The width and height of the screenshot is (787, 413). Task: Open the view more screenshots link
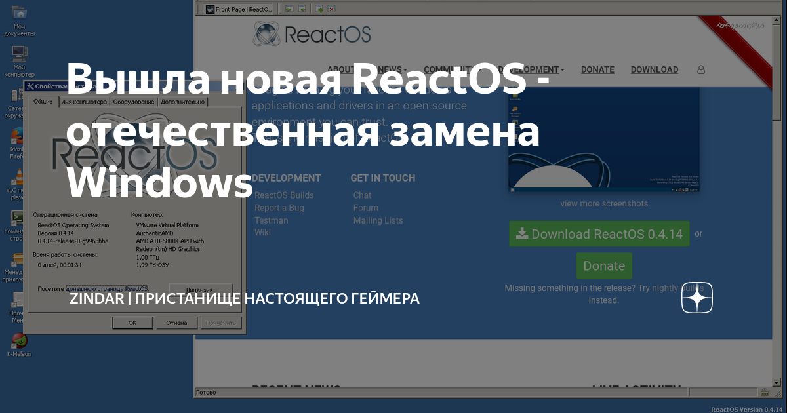click(604, 203)
